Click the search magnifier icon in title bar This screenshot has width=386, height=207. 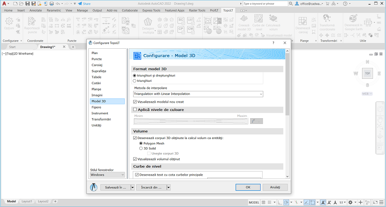[x=291, y=3]
